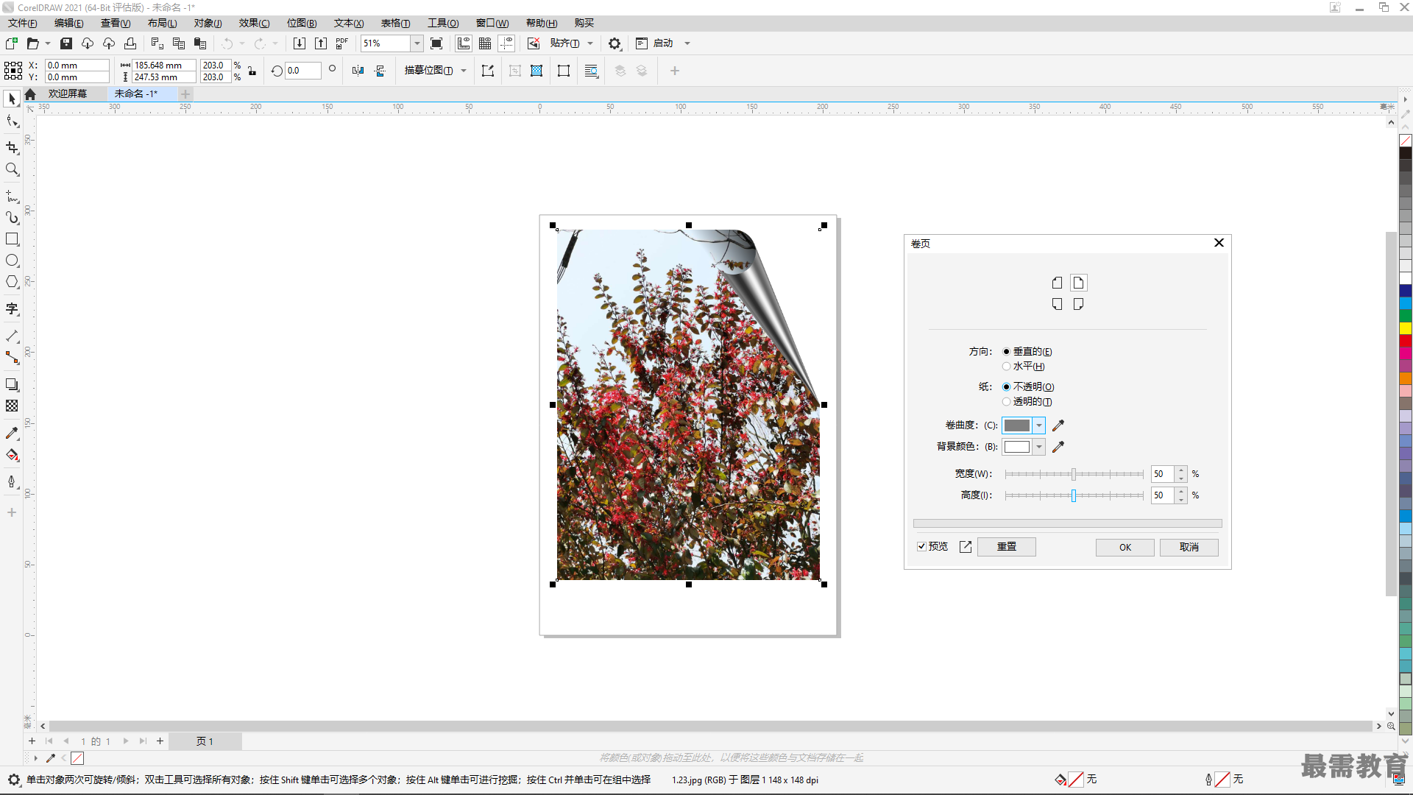Select the Artistic Media tool
This screenshot has width=1413, height=795.
click(x=12, y=218)
